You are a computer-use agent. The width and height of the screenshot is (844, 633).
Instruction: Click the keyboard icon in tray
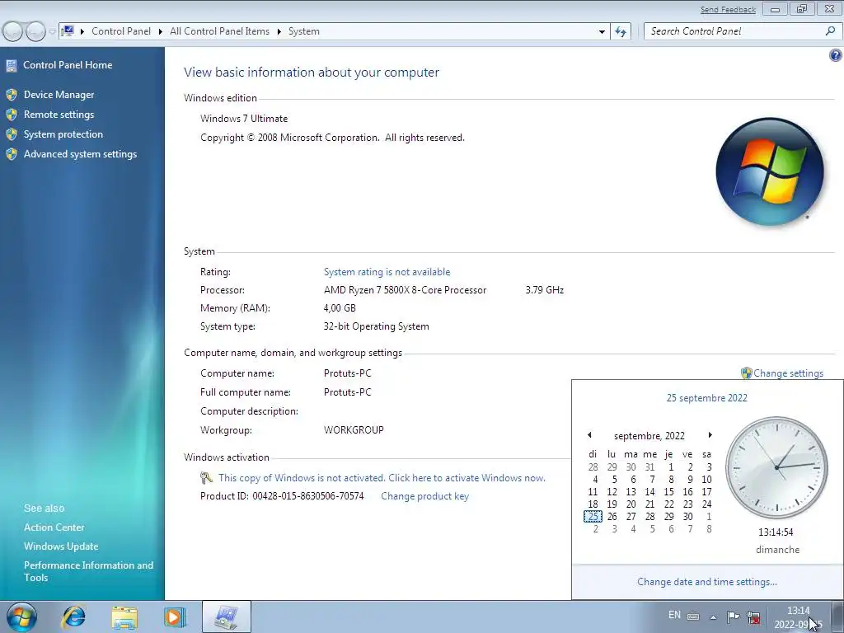(x=693, y=617)
